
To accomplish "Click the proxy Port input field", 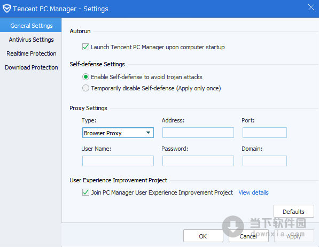I will point(264,133).
